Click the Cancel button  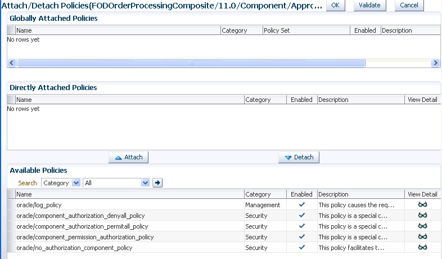409,6
